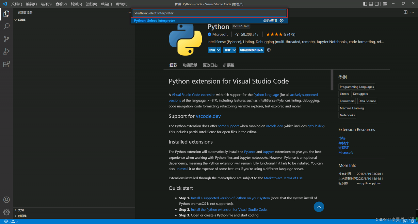Open dropdown arrow next to 卸载 button
Viewport: 418px width, 224px height.
point(234,50)
